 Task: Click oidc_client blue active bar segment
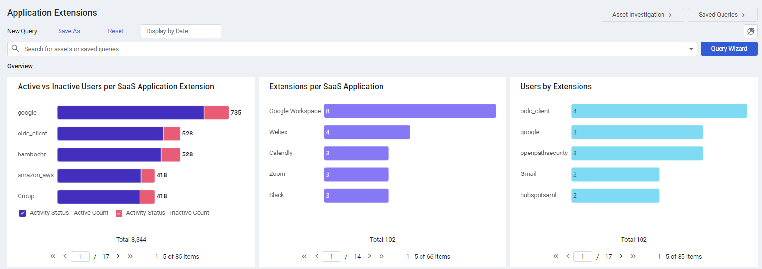(110, 134)
